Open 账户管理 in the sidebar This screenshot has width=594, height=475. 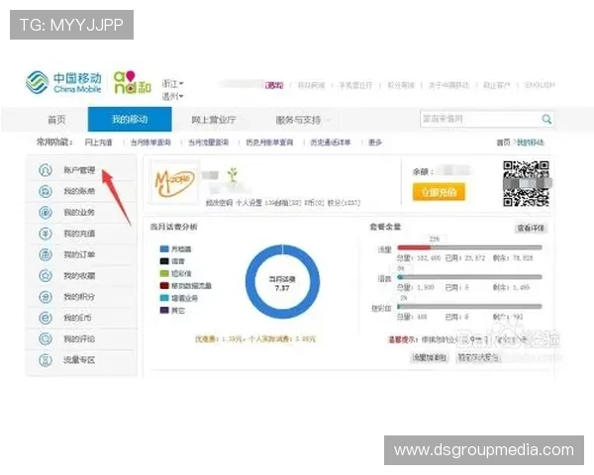pyautogui.click(x=79, y=170)
